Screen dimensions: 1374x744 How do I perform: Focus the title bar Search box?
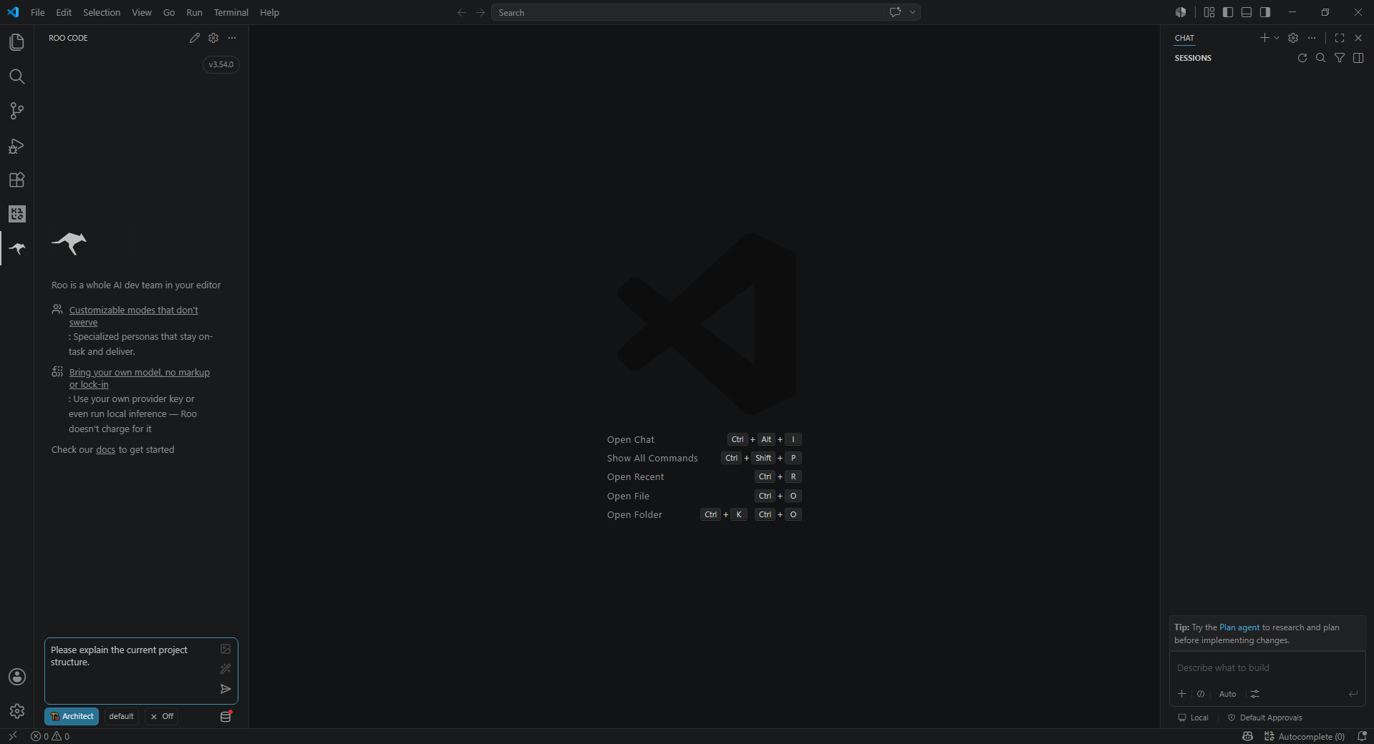687,12
